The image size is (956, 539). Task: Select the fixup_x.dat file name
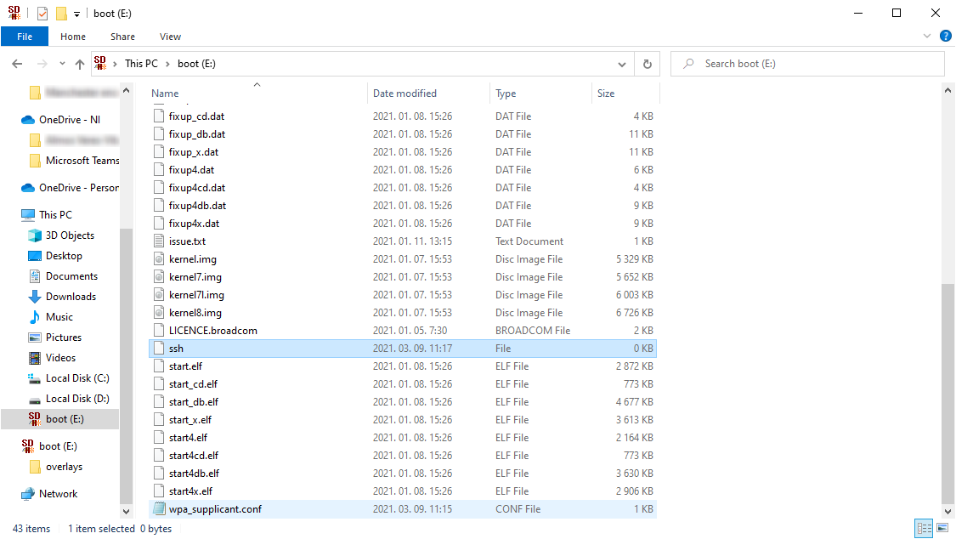pyautogui.click(x=193, y=152)
